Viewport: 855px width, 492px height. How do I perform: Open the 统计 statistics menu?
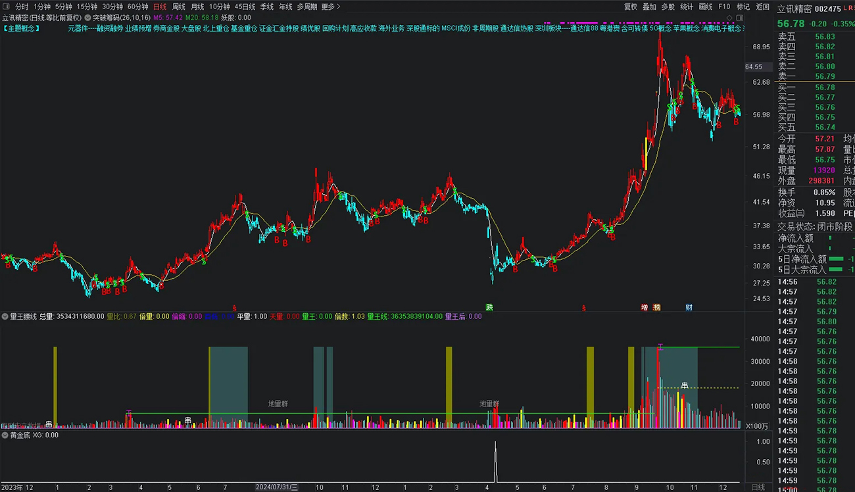coord(687,7)
